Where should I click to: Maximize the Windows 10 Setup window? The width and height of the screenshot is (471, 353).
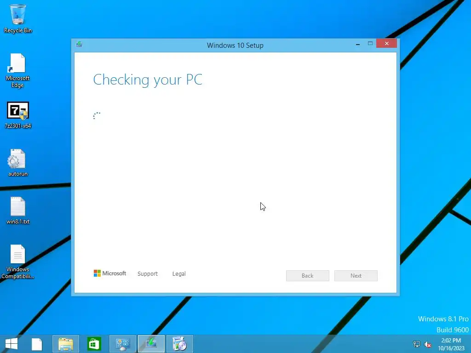[x=370, y=44]
